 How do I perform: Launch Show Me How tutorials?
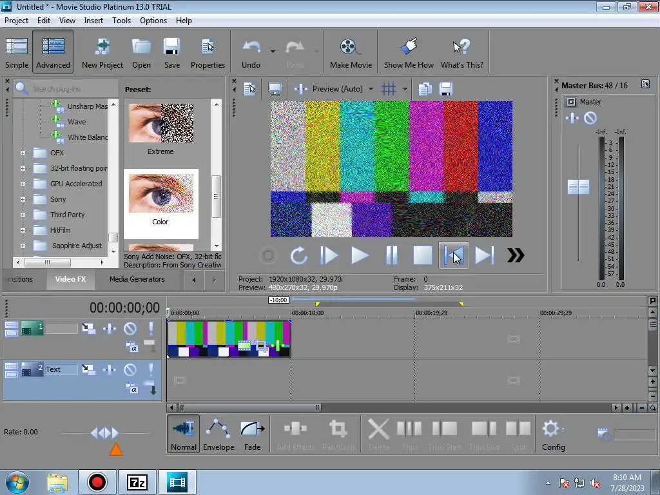pyautogui.click(x=409, y=53)
